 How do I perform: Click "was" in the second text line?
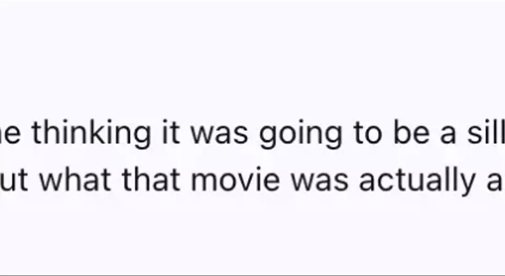[319, 182]
